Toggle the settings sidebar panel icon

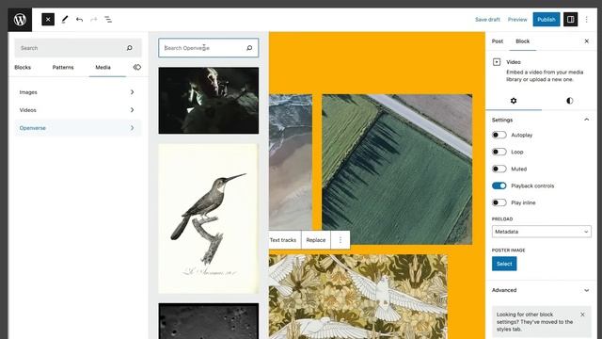pyautogui.click(x=571, y=19)
